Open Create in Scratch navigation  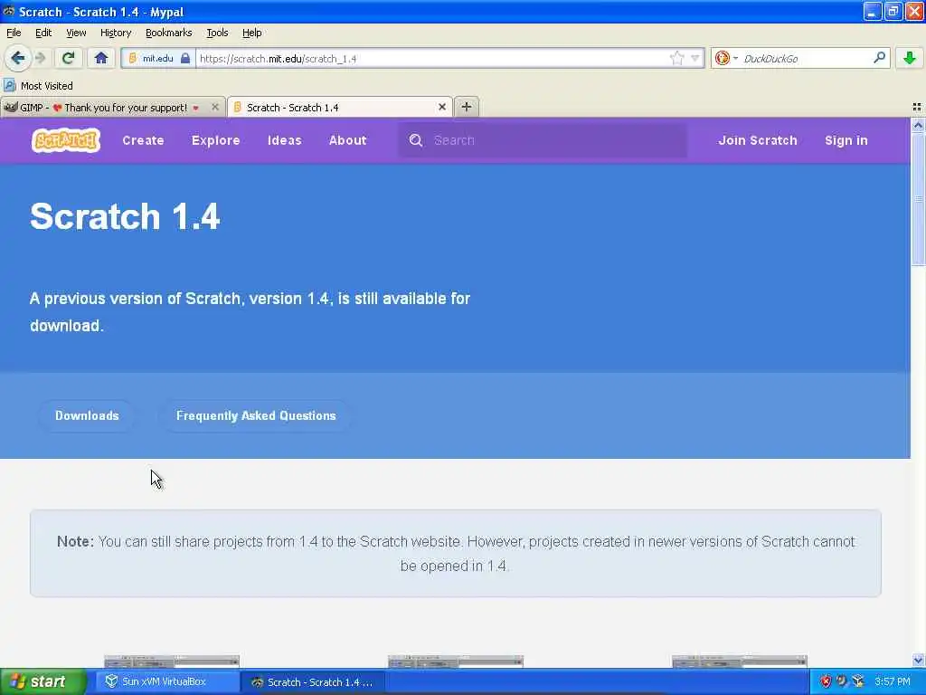(143, 140)
